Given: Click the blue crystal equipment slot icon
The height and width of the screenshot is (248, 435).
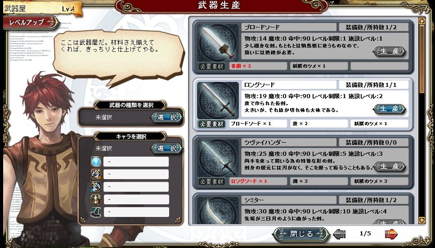Looking at the screenshot, I should tap(96, 162).
